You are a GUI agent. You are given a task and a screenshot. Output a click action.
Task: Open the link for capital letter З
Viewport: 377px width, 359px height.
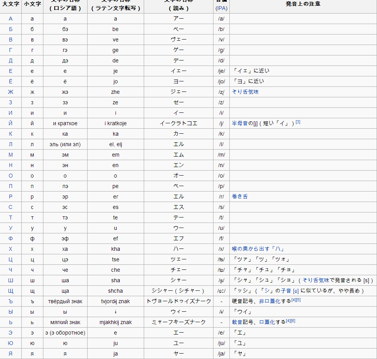[10, 102]
